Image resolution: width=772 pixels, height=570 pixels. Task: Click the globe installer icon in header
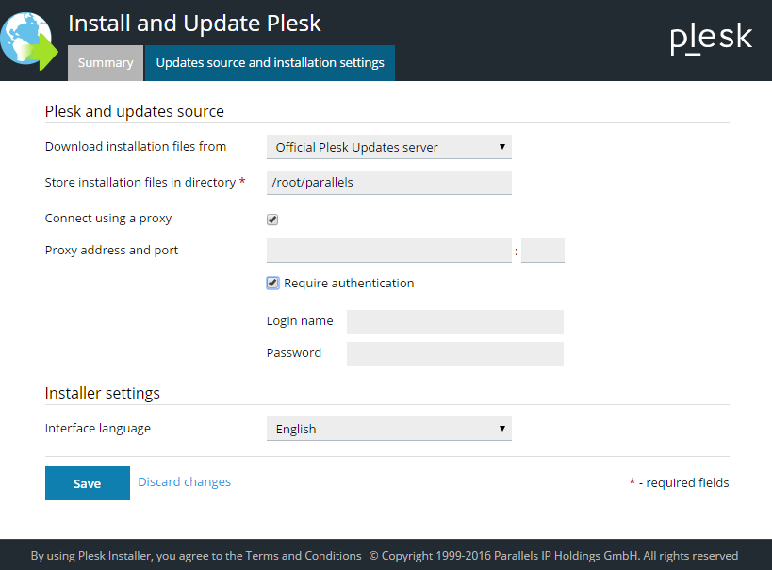[28, 40]
